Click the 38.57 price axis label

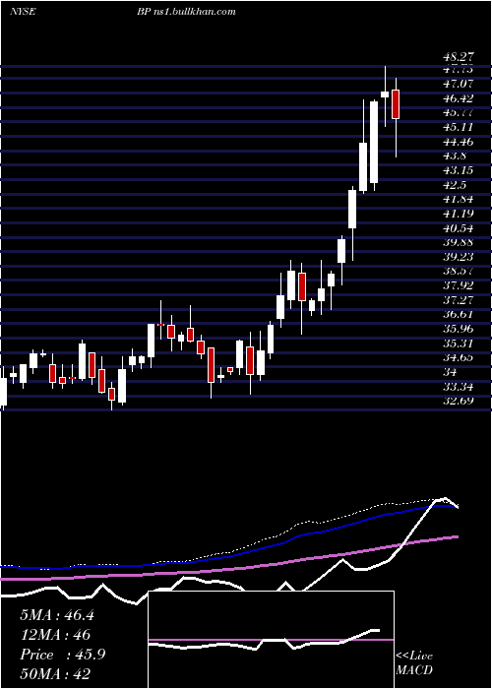[x=458, y=271]
